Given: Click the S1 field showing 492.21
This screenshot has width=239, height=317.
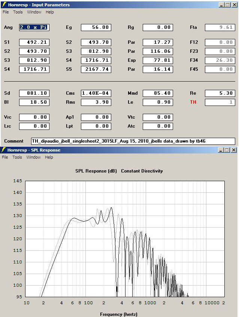Looking at the screenshot, I should click(34, 42).
